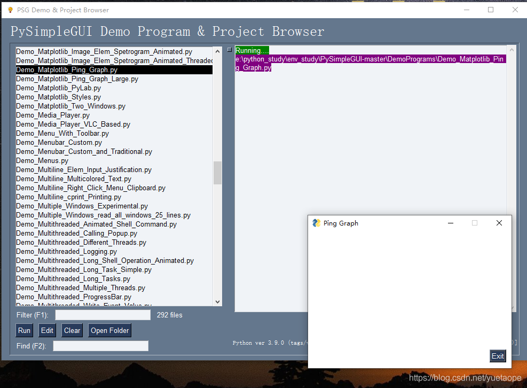This screenshot has width=527, height=388.
Task: Click the purple script path in output
Action: tap(371, 63)
